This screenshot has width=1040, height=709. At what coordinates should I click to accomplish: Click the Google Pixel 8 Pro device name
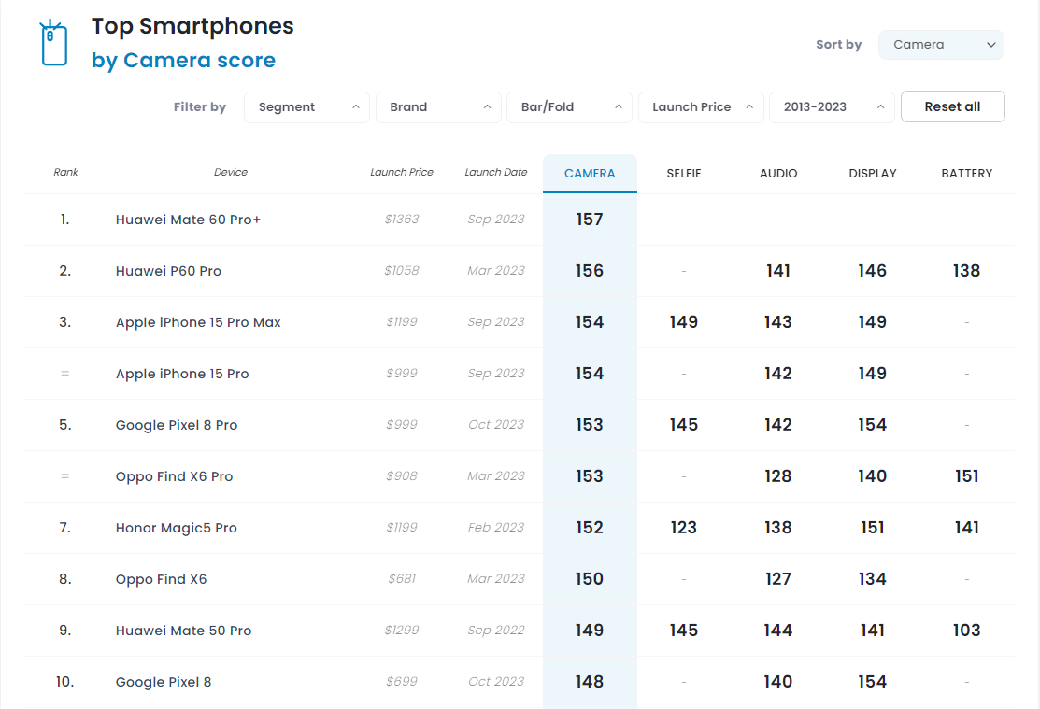pos(177,425)
